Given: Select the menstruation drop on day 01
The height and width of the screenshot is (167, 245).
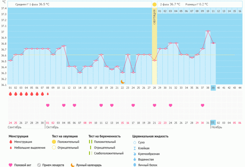Looking at the screenshot, I should 10,94.
